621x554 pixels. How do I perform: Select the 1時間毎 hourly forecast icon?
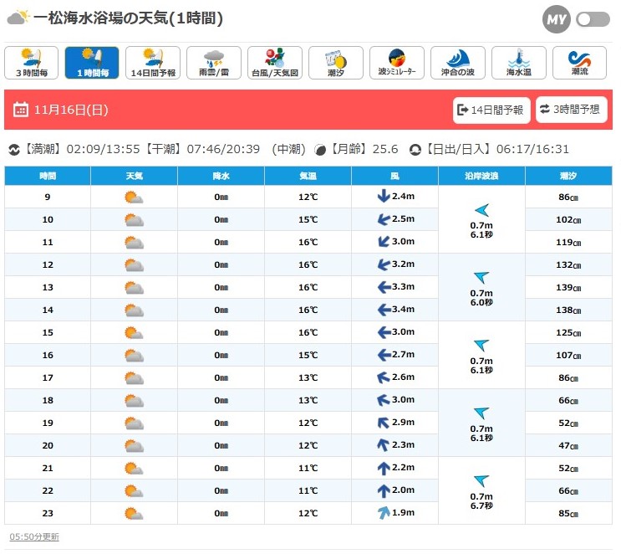(x=94, y=63)
